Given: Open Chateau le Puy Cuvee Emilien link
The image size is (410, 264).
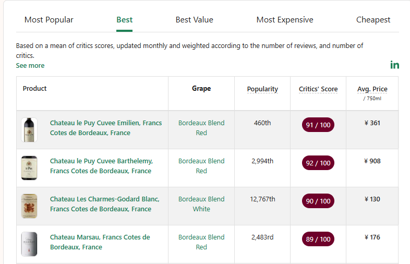Looking at the screenshot, I should pyautogui.click(x=106, y=128).
